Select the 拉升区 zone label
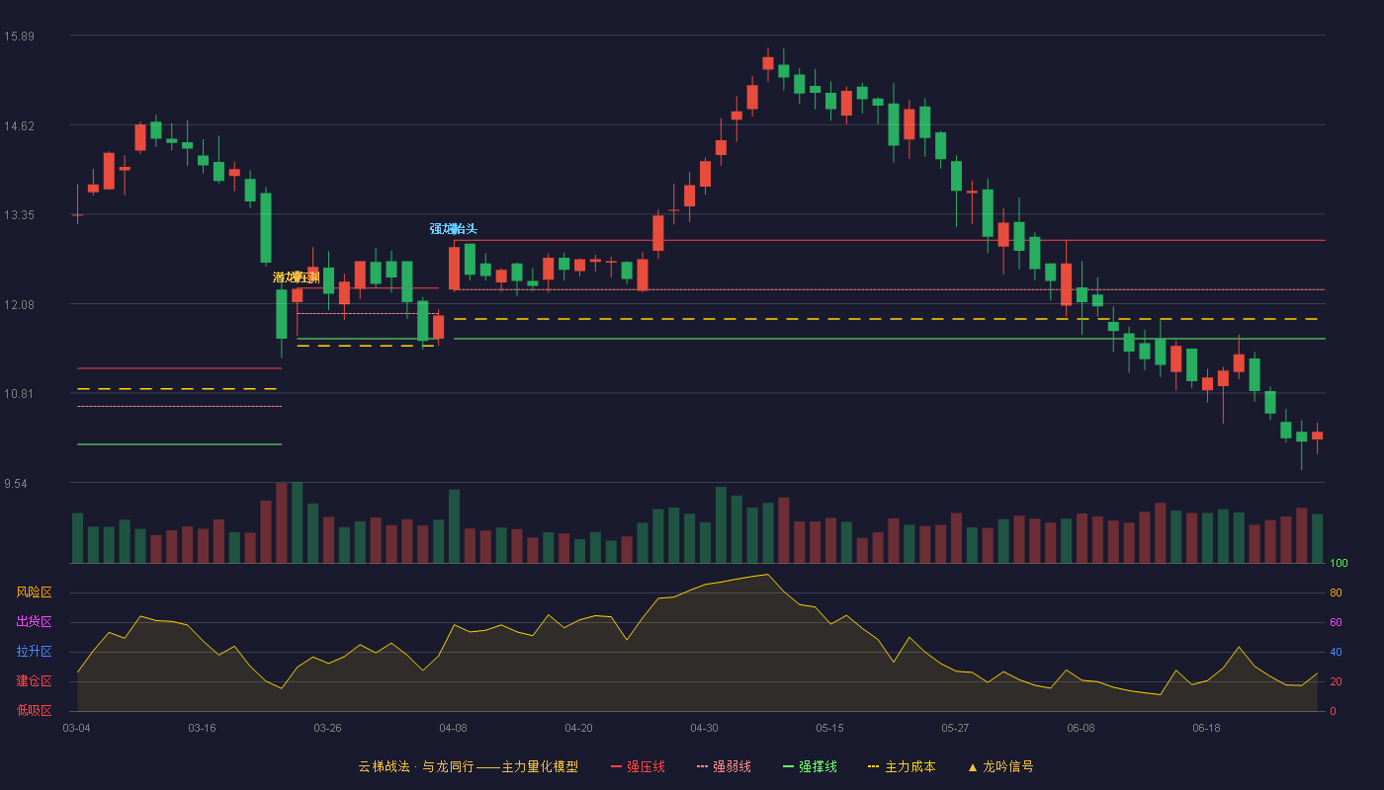Image resolution: width=1384 pixels, height=790 pixels. (x=34, y=652)
